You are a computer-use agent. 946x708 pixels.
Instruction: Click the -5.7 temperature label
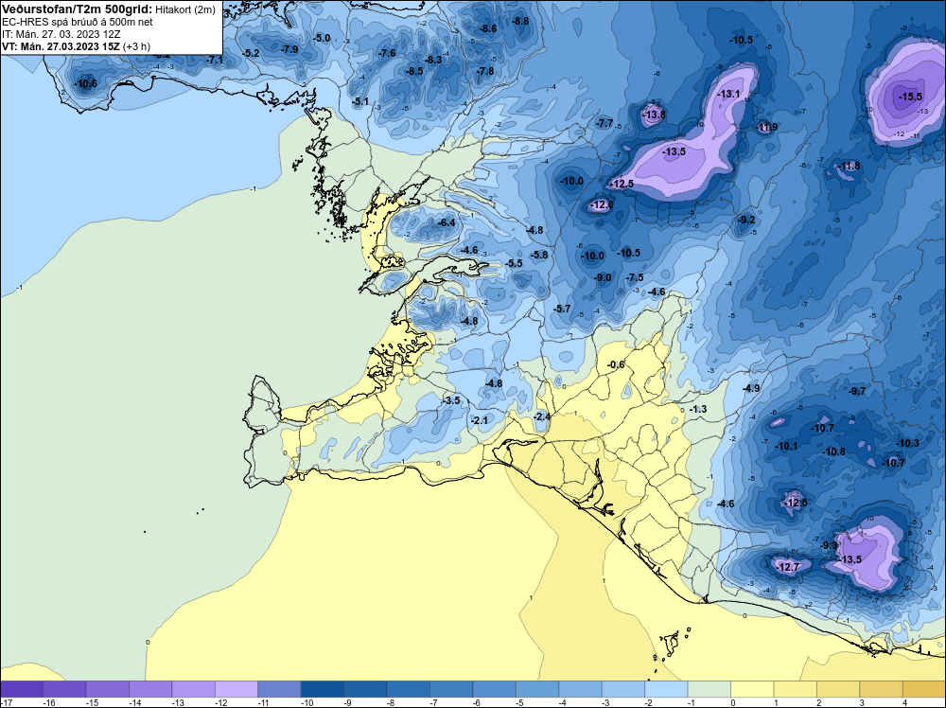[562, 309]
